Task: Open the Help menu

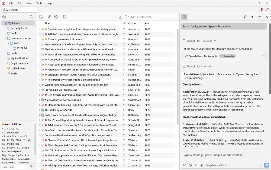Action: pyautogui.click(x=49, y=3)
